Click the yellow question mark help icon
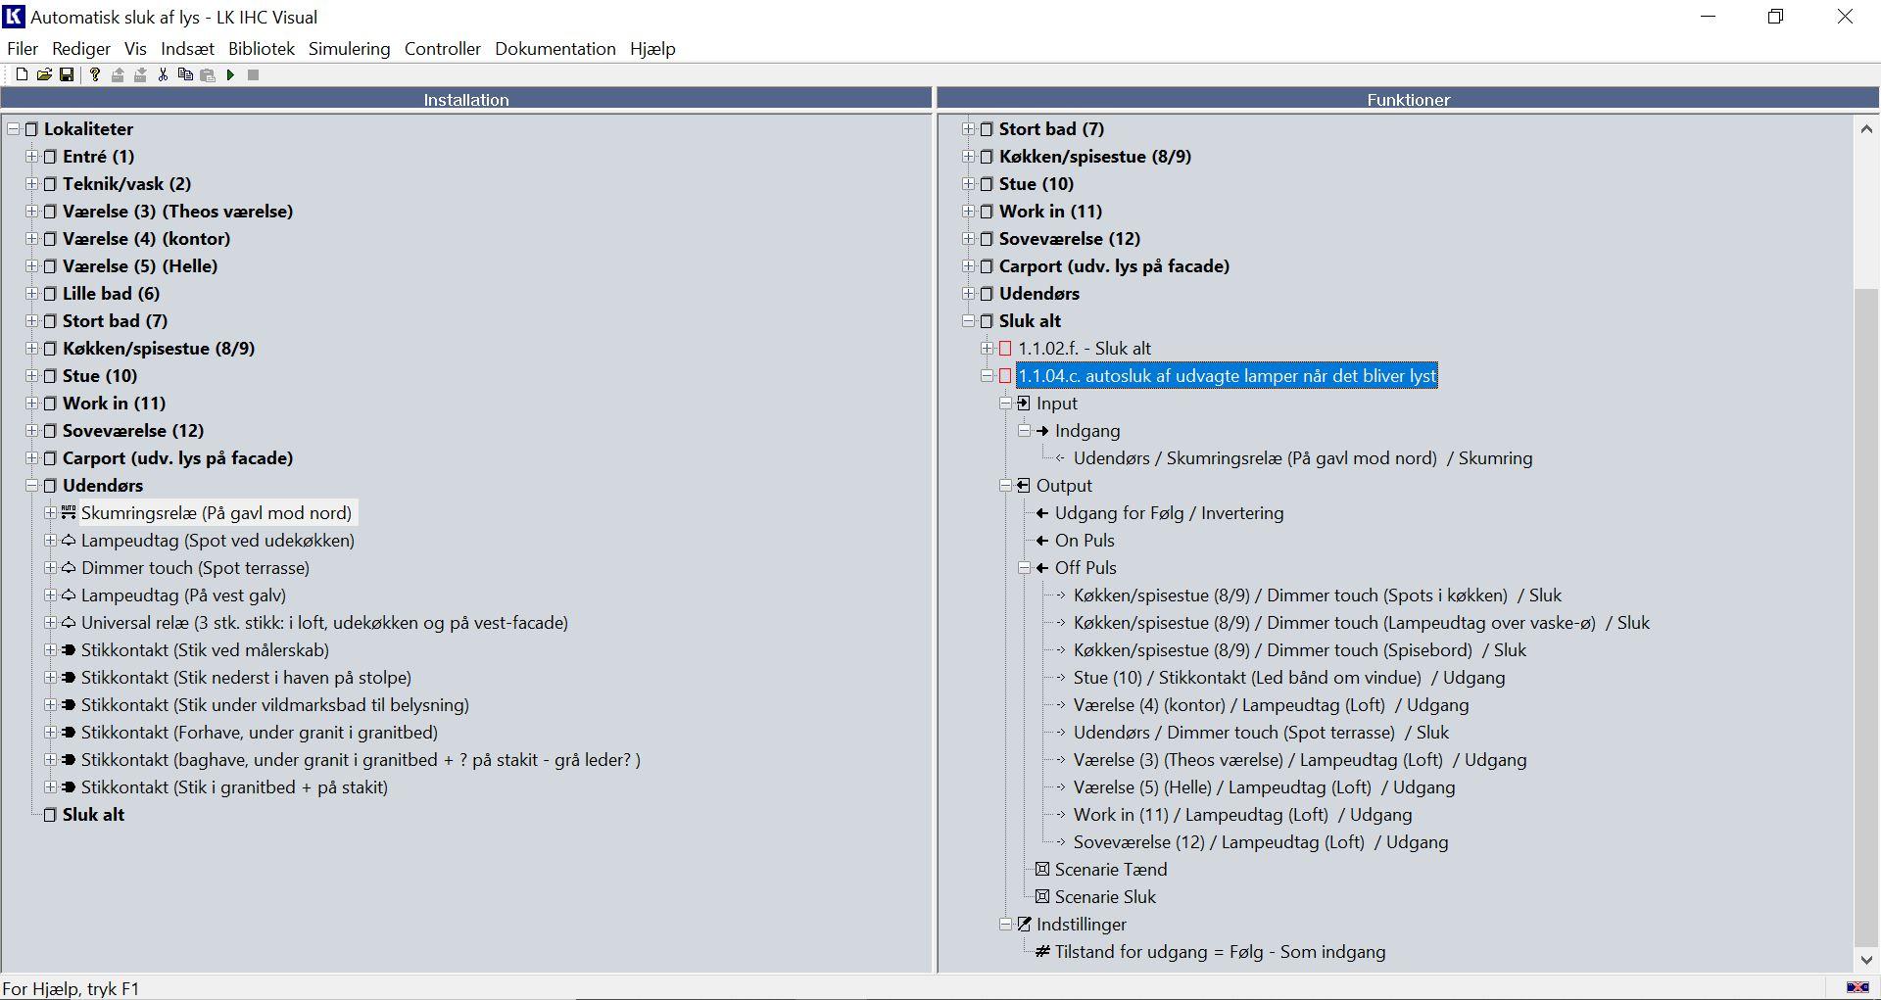 pos(95,74)
